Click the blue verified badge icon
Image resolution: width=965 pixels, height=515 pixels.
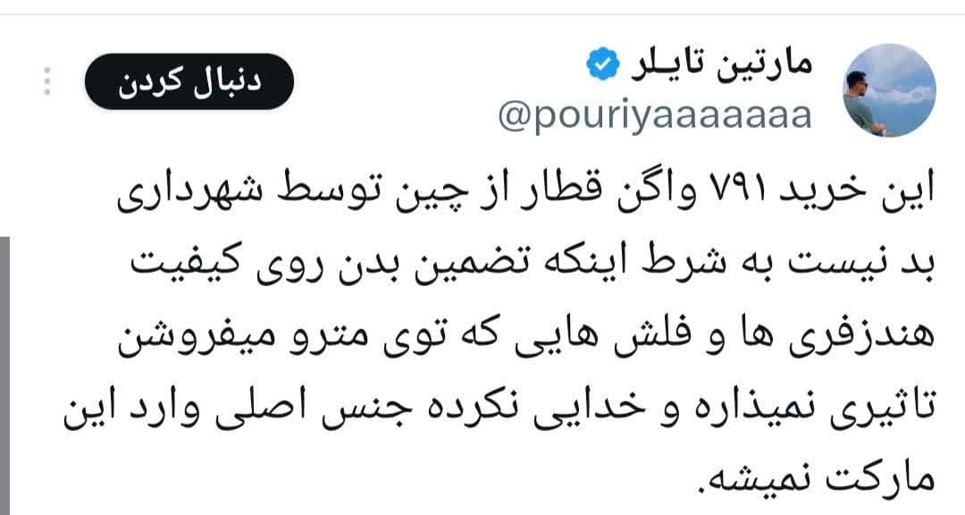coord(602,63)
